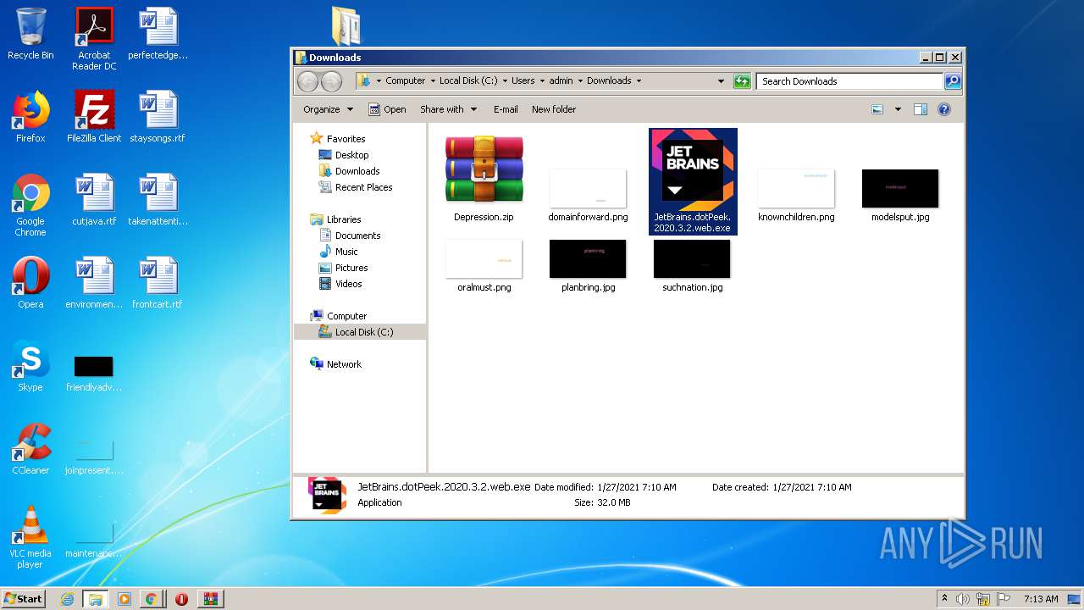Open Downloads in navigation pane
The width and height of the screenshot is (1084, 610).
(x=349, y=171)
